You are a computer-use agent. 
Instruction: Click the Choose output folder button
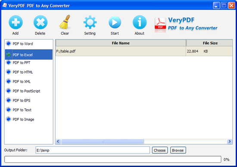[x=160, y=150]
